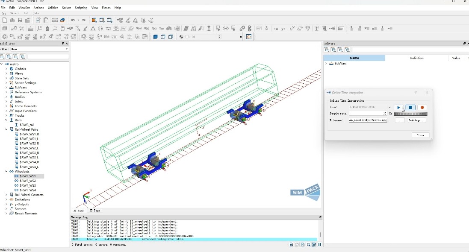Collapse the Wheelsets tree node
Screen dimensions: 469x252
[6, 172]
